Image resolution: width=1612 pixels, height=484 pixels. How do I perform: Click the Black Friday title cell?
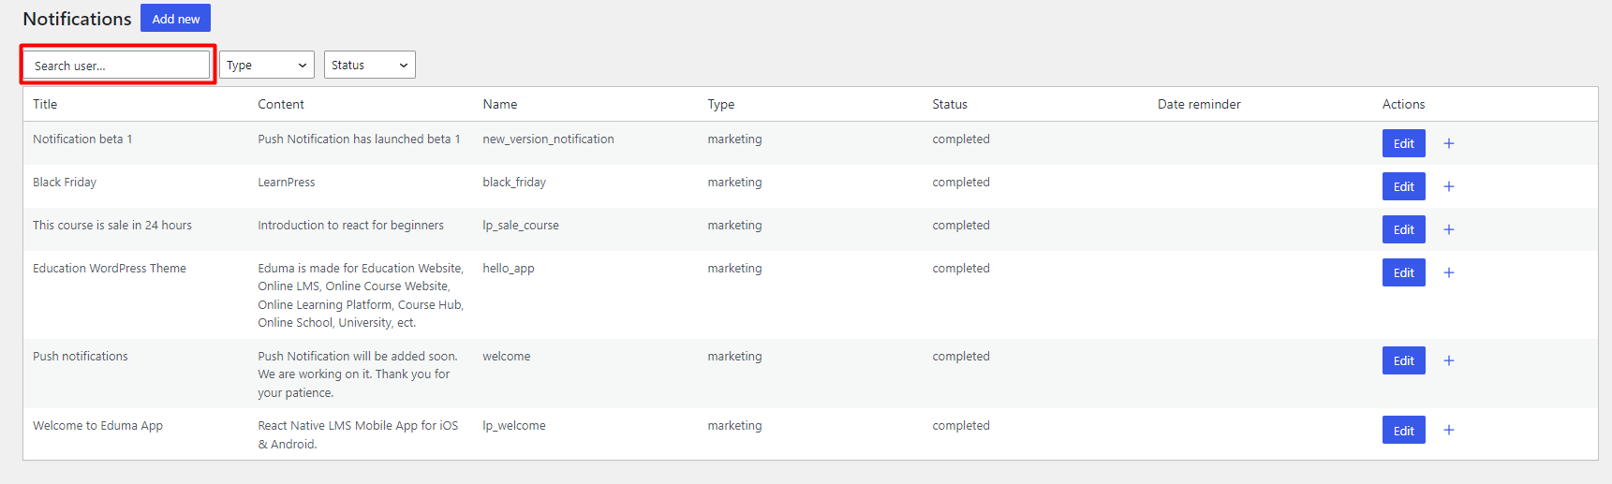click(65, 182)
